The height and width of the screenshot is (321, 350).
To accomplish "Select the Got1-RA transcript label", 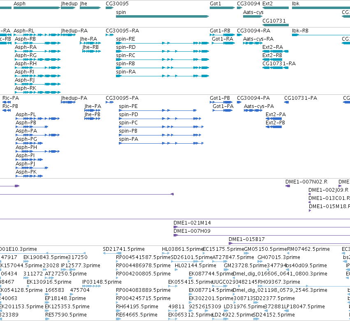I will point(223,39).
